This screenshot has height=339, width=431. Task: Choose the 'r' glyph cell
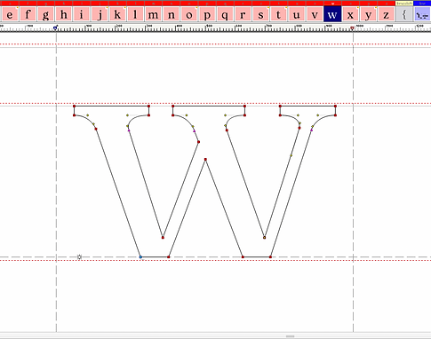pyautogui.click(x=243, y=14)
